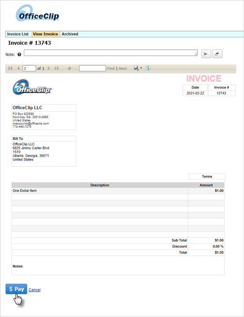The width and height of the screenshot is (244, 317).
Task: Go to first page of report
Action: tap(10, 68)
